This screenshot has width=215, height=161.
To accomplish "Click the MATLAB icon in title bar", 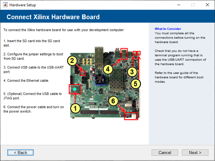I will pyautogui.click(x=5, y=5).
